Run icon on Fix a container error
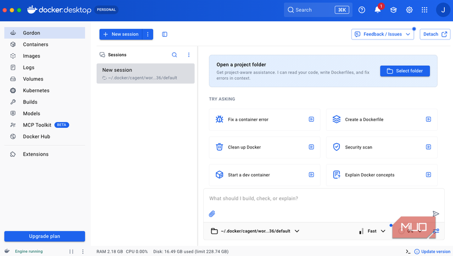Screen dimensions: 453x256 (x=311, y=119)
